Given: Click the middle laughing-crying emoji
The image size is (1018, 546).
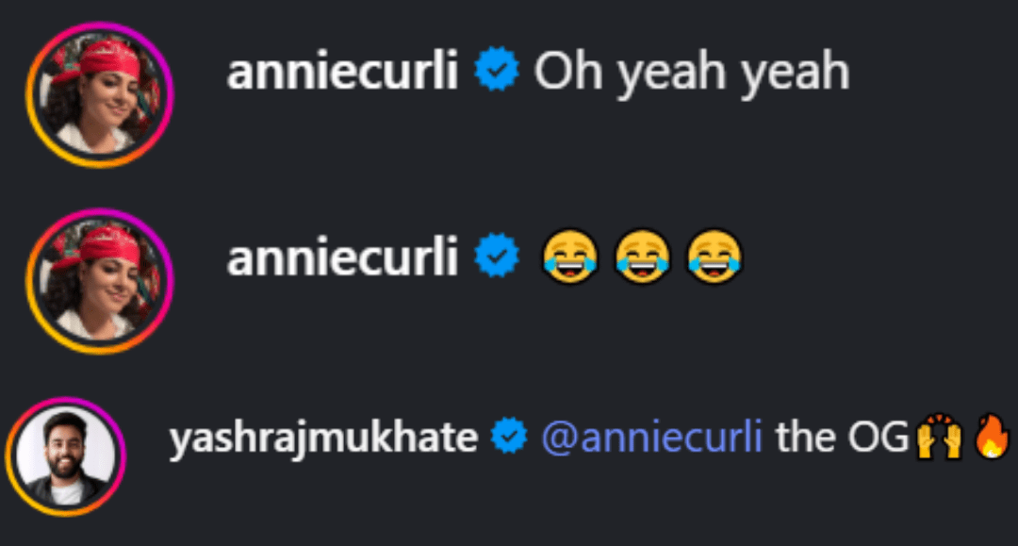Looking at the screenshot, I should [x=642, y=256].
